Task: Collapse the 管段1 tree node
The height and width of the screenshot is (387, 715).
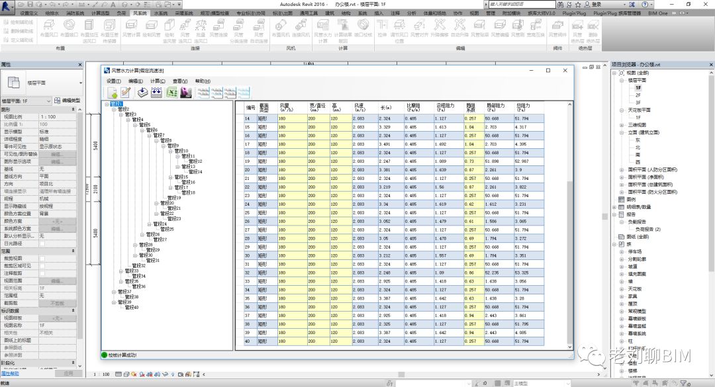Action: click(107, 105)
